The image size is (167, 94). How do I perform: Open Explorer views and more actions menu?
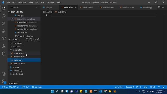pyautogui.click(x=37, y=7)
